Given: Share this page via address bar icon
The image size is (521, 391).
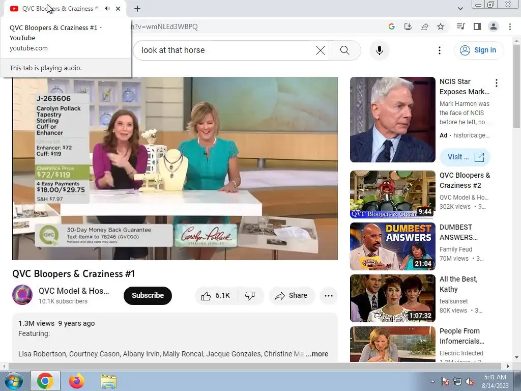Looking at the screenshot, I should pos(424,26).
